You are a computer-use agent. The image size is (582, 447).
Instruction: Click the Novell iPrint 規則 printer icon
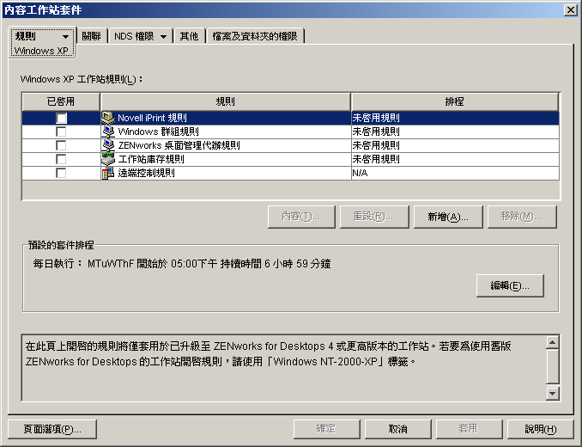[x=108, y=118]
